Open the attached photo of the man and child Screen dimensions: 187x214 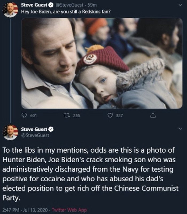(102, 63)
